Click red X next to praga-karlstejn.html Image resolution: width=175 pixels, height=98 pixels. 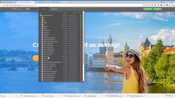coord(81,75)
